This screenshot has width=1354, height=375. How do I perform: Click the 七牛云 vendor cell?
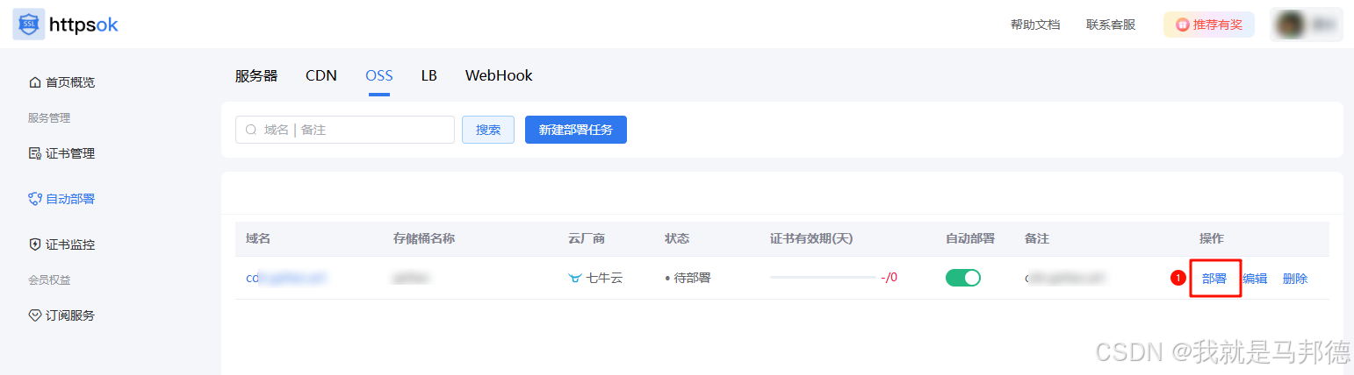(596, 279)
